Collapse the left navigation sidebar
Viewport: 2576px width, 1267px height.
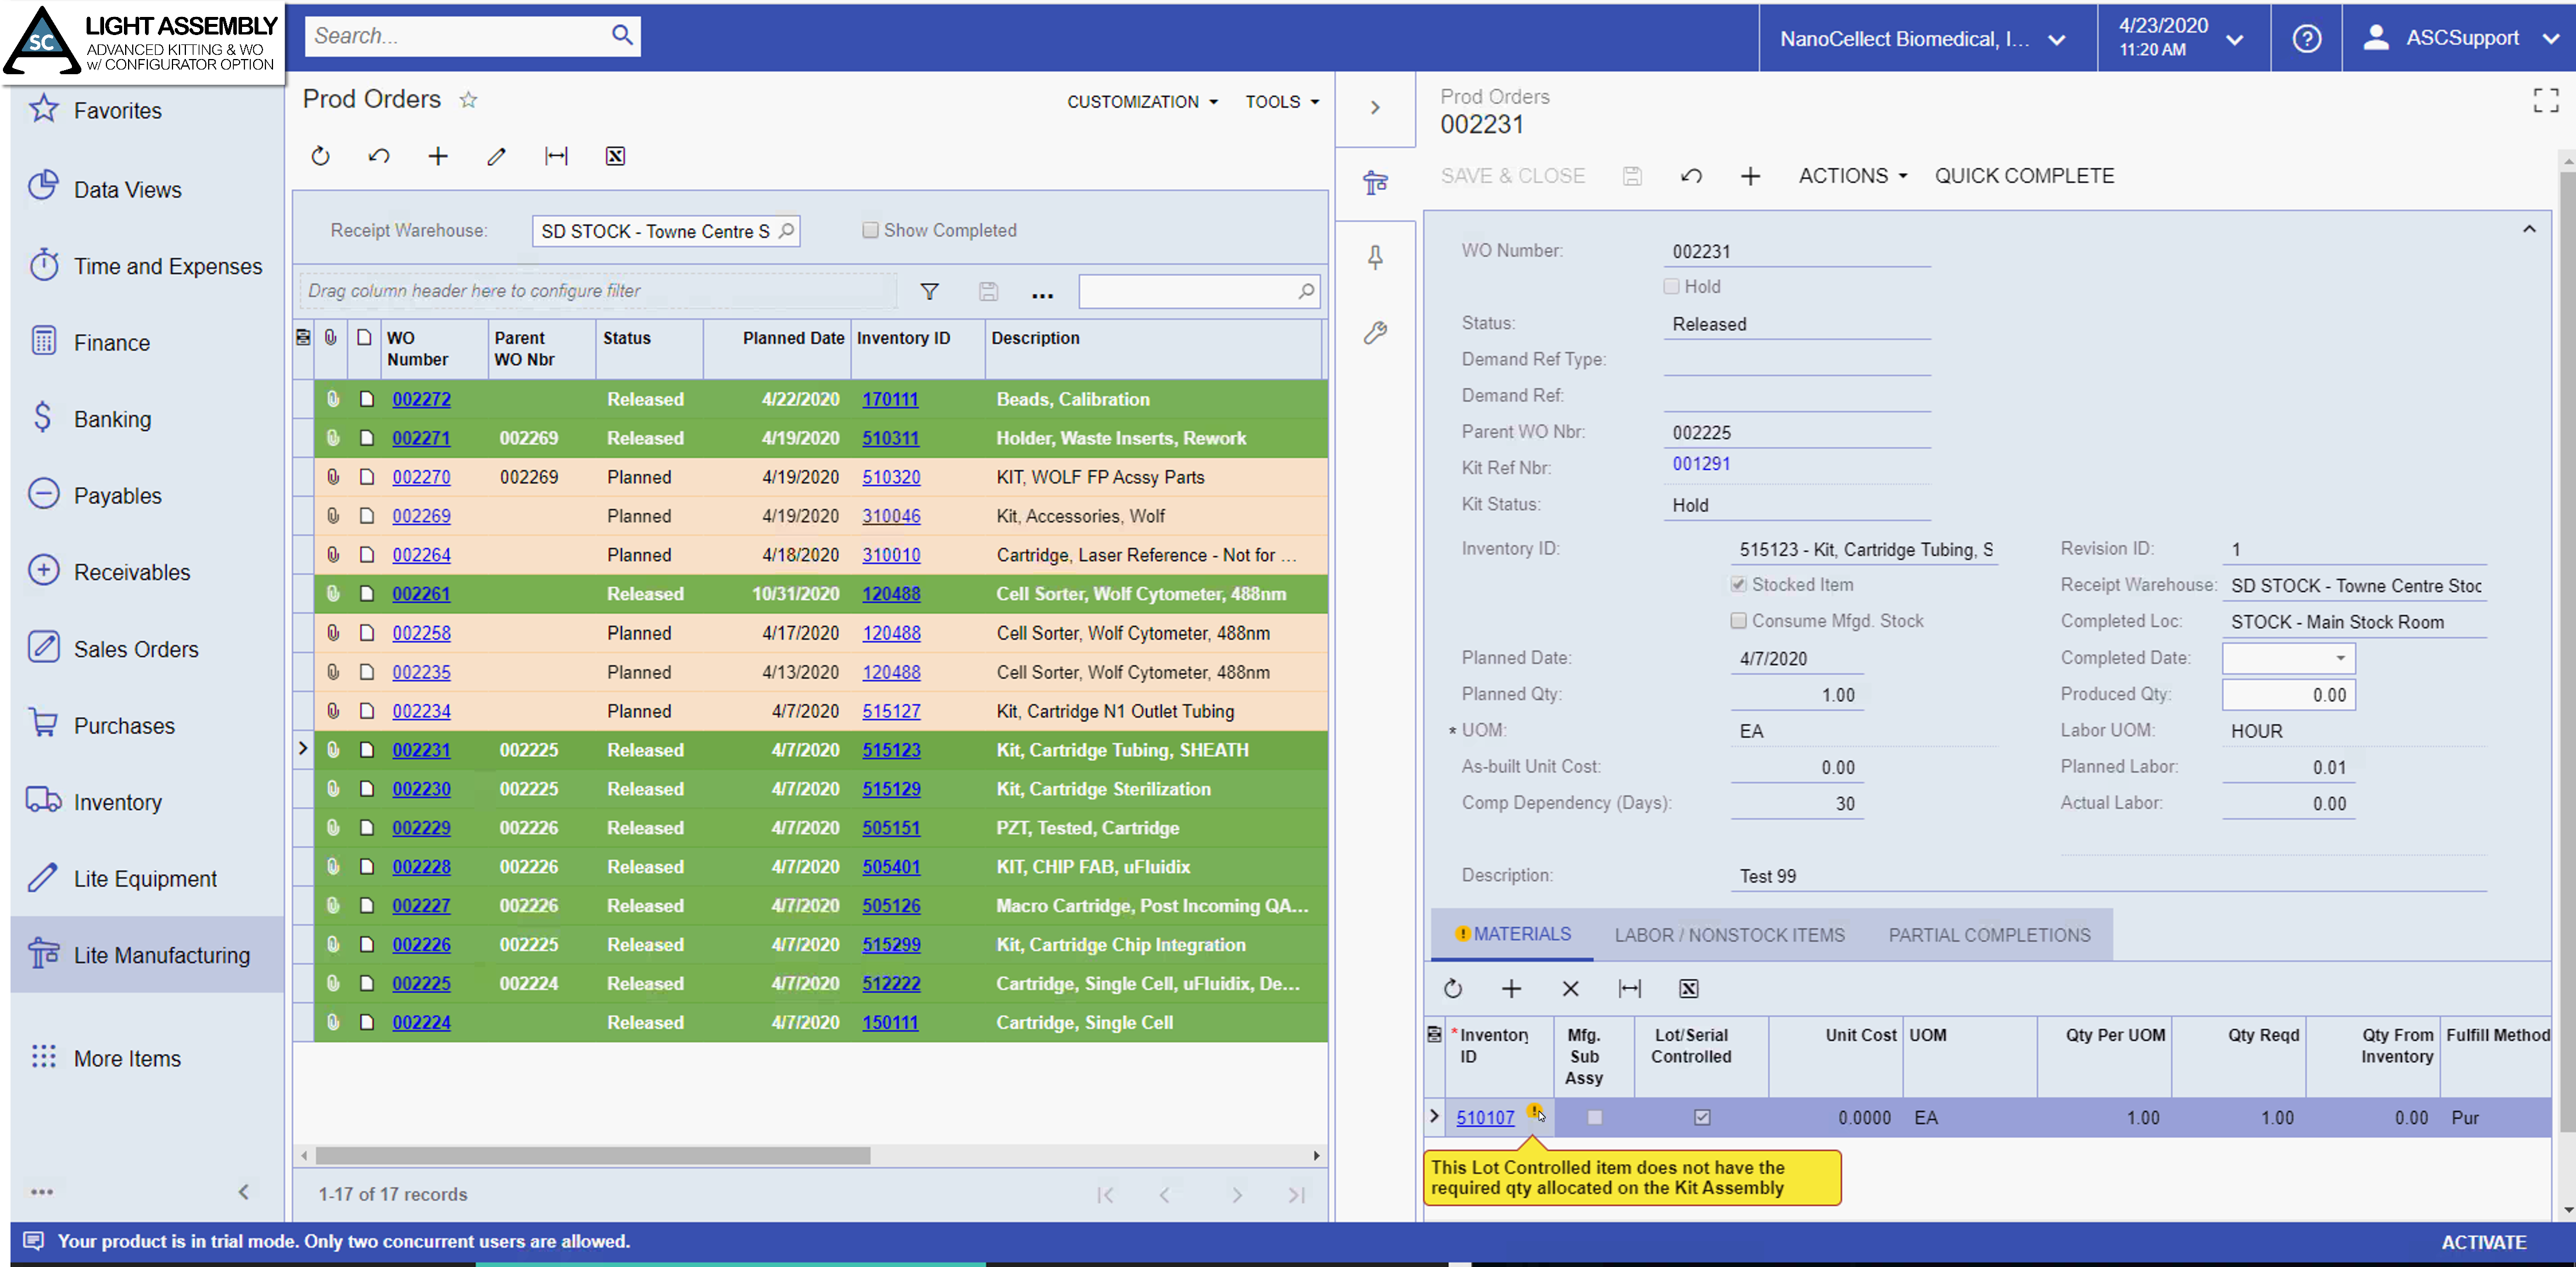click(x=244, y=1191)
